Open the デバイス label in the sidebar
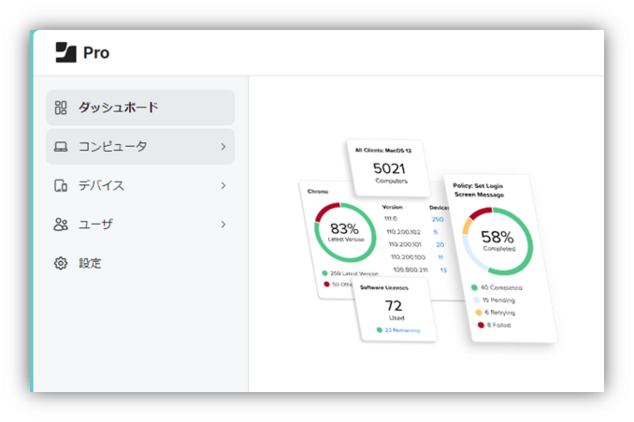 [101, 185]
